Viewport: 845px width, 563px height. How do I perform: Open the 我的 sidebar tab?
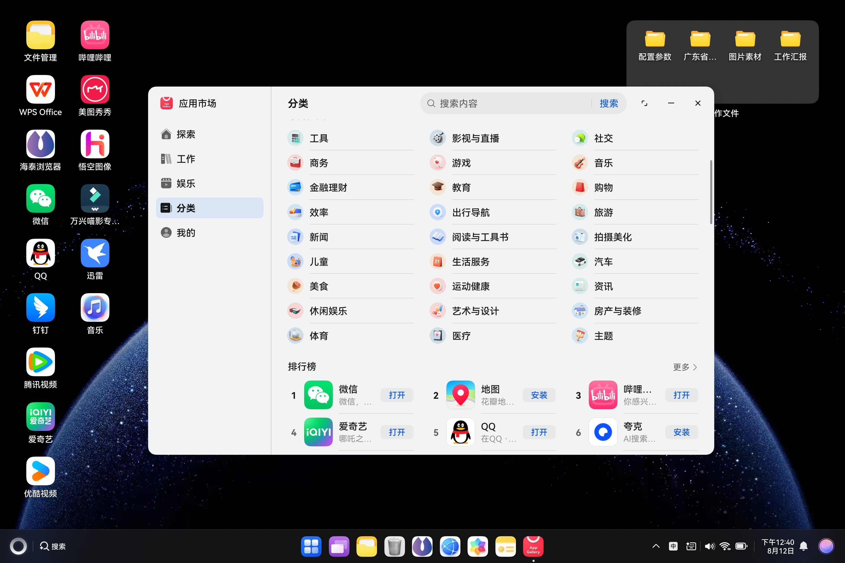[x=209, y=233]
